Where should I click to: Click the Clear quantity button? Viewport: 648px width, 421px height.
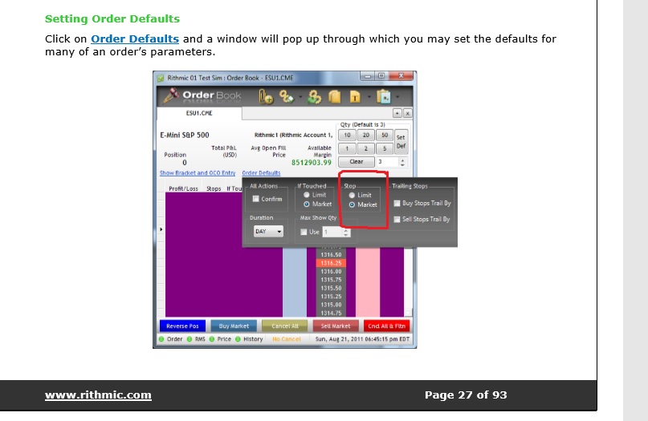point(357,162)
